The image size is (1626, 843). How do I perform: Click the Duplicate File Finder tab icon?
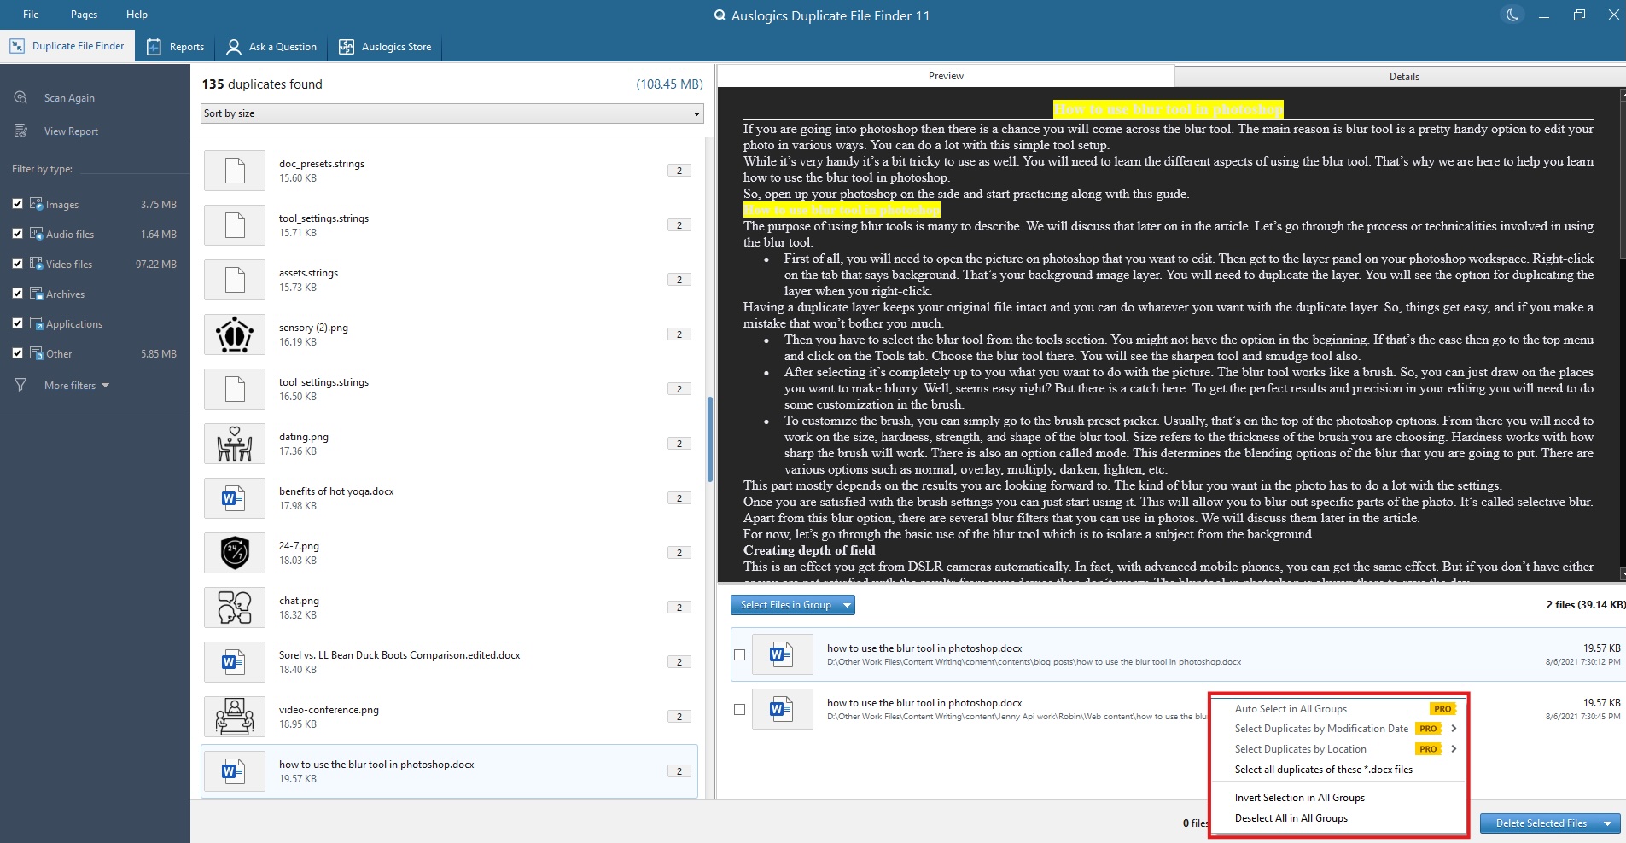pos(17,46)
